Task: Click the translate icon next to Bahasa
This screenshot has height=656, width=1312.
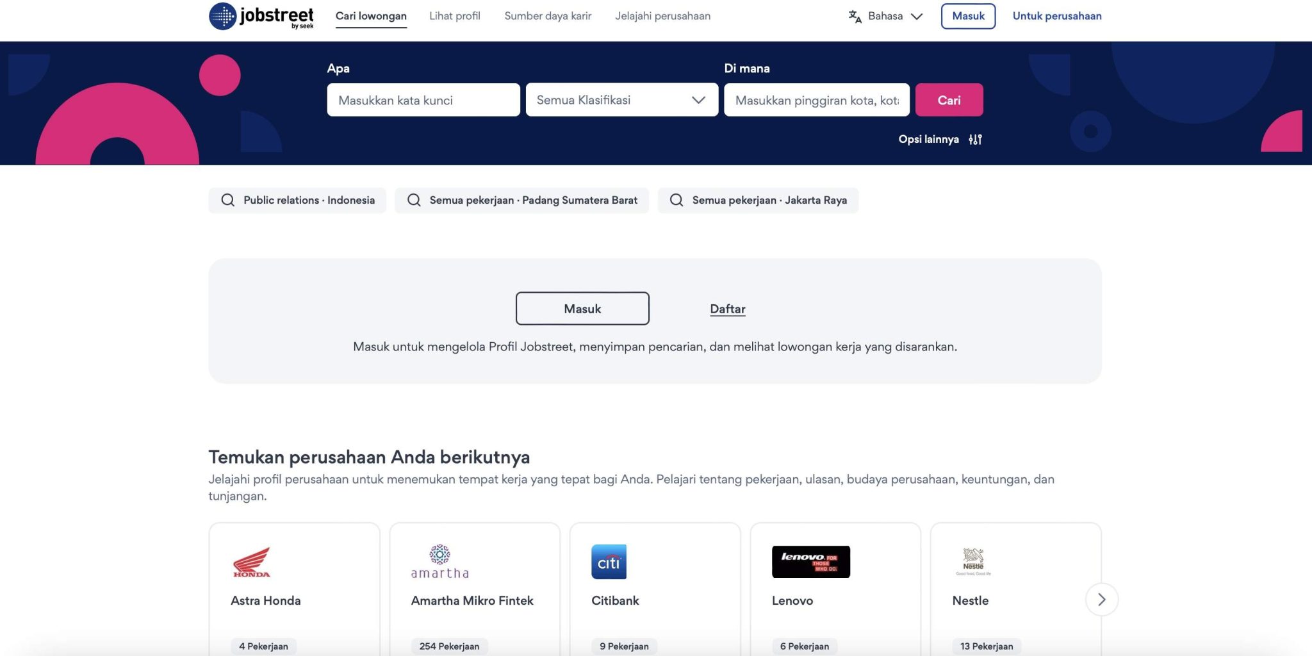Action: [x=855, y=17]
